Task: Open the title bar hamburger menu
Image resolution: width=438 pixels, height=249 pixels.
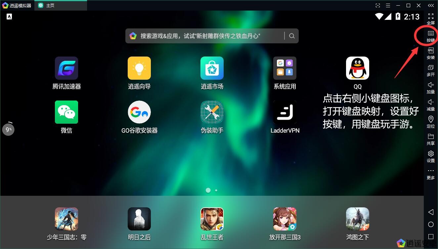Action: (x=388, y=5)
